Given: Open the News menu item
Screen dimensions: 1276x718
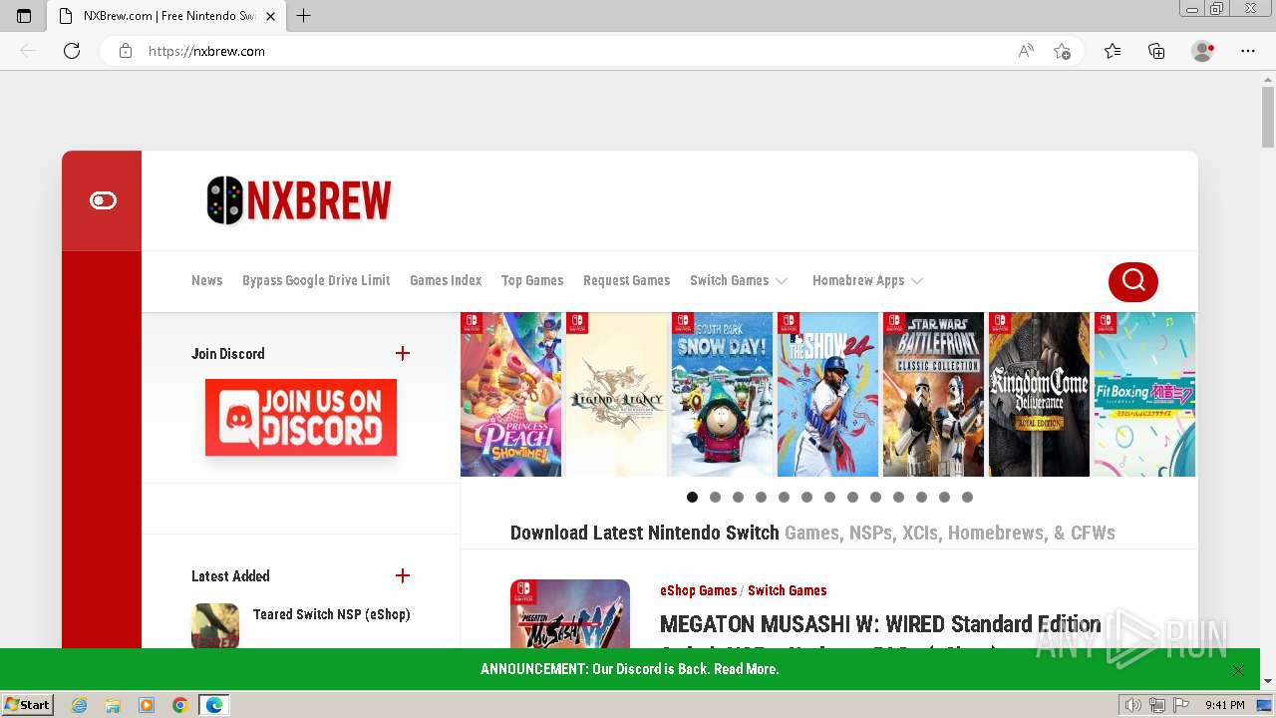Looking at the screenshot, I should tap(206, 281).
